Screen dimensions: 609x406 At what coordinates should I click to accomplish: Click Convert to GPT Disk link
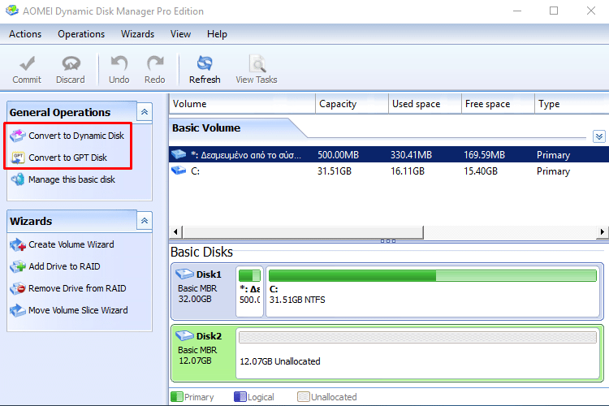click(x=67, y=158)
